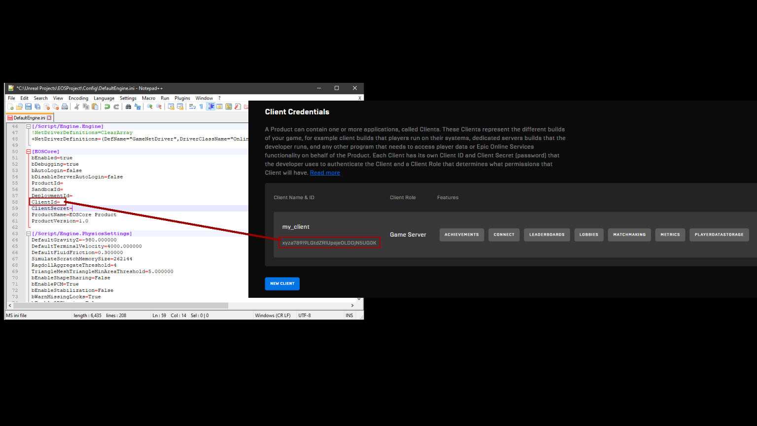Toggle Show All Characters pilcrow icon
The image size is (757, 426).
point(202,106)
